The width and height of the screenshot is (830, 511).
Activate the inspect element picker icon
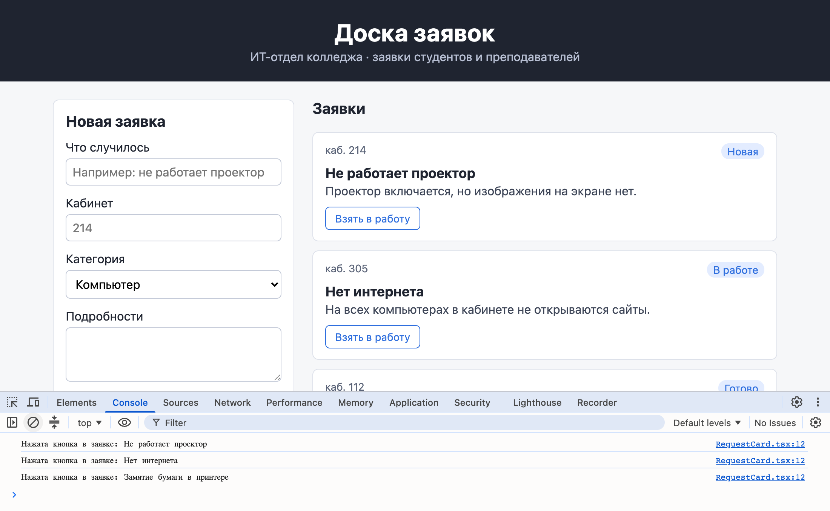(12, 402)
